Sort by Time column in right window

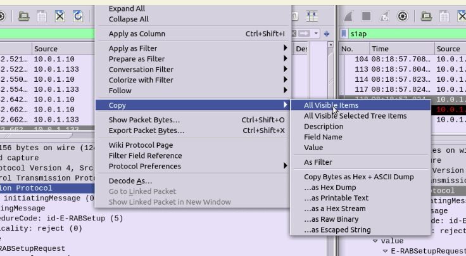pos(401,49)
